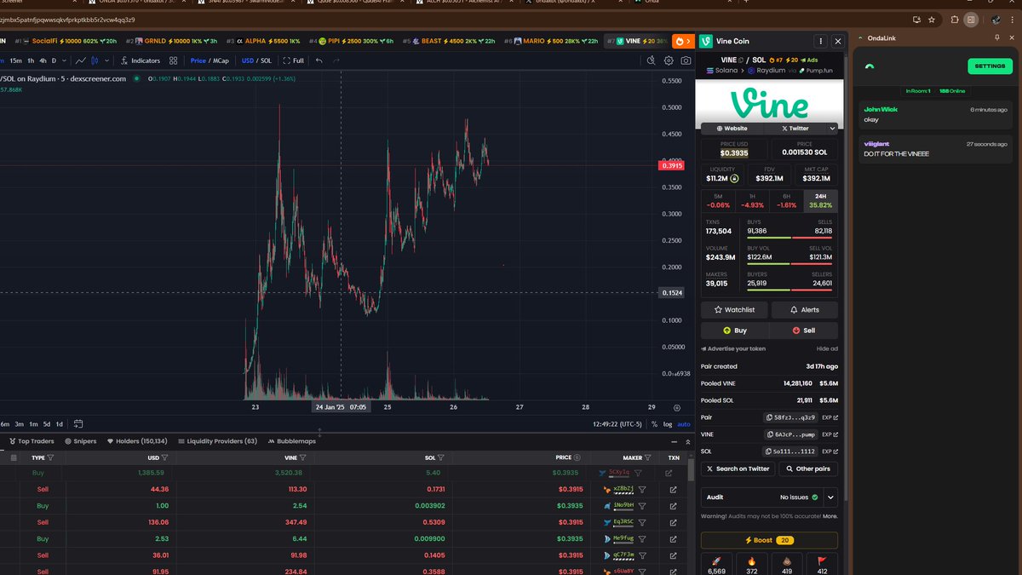The height and width of the screenshot is (575, 1022).
Task: Show chart prices in USD
Action: tap(248, 60)
